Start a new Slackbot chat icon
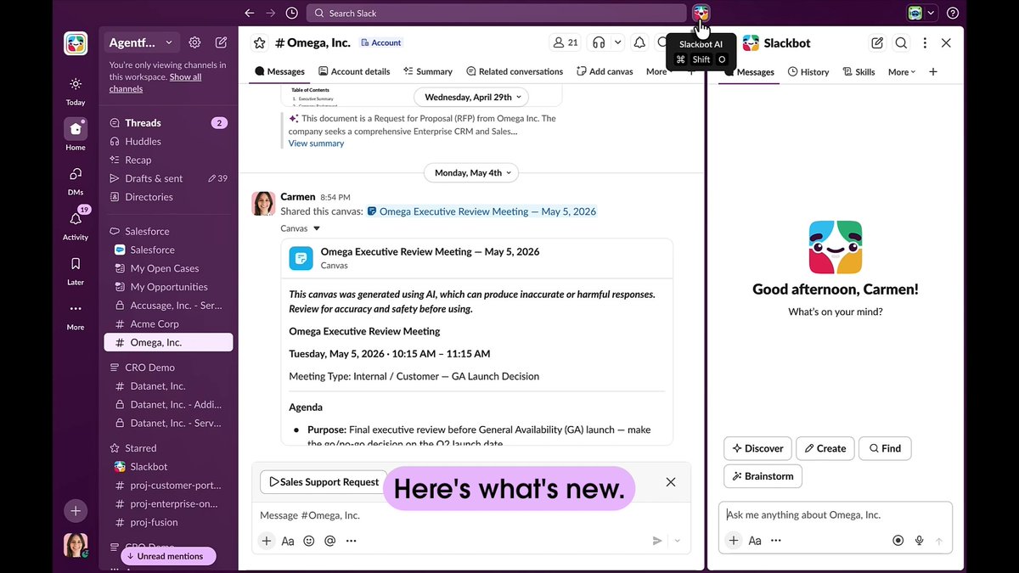The image size is (1019, 573). (x=877, y=42)
